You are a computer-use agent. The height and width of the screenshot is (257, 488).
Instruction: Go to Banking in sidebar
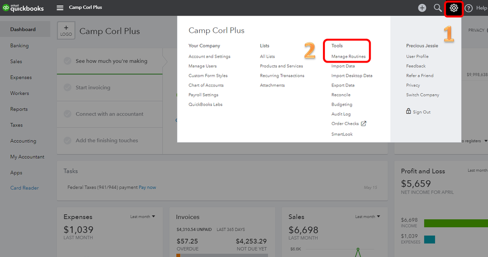click(x=20, y=45)
